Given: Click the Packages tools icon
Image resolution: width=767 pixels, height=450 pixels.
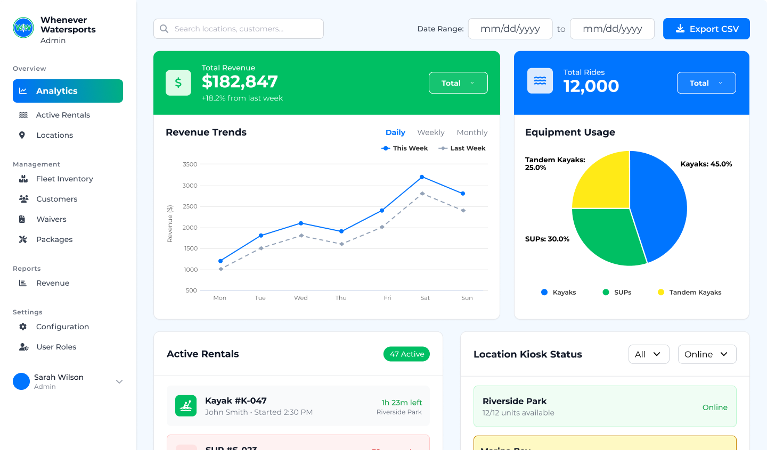Looking at the screenshot, I should (23, 239).
